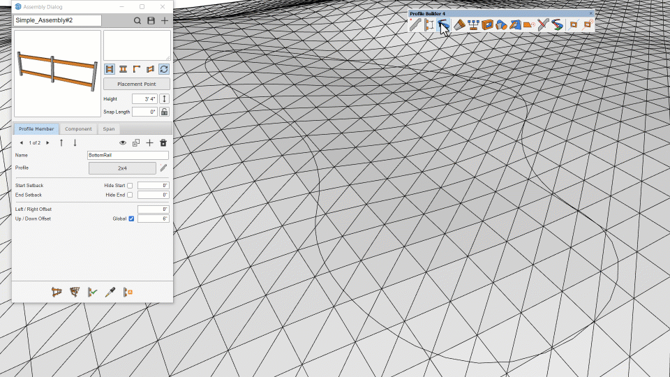
Task: Toggle the profile member visibility eye icon
Action: (122, 142)
